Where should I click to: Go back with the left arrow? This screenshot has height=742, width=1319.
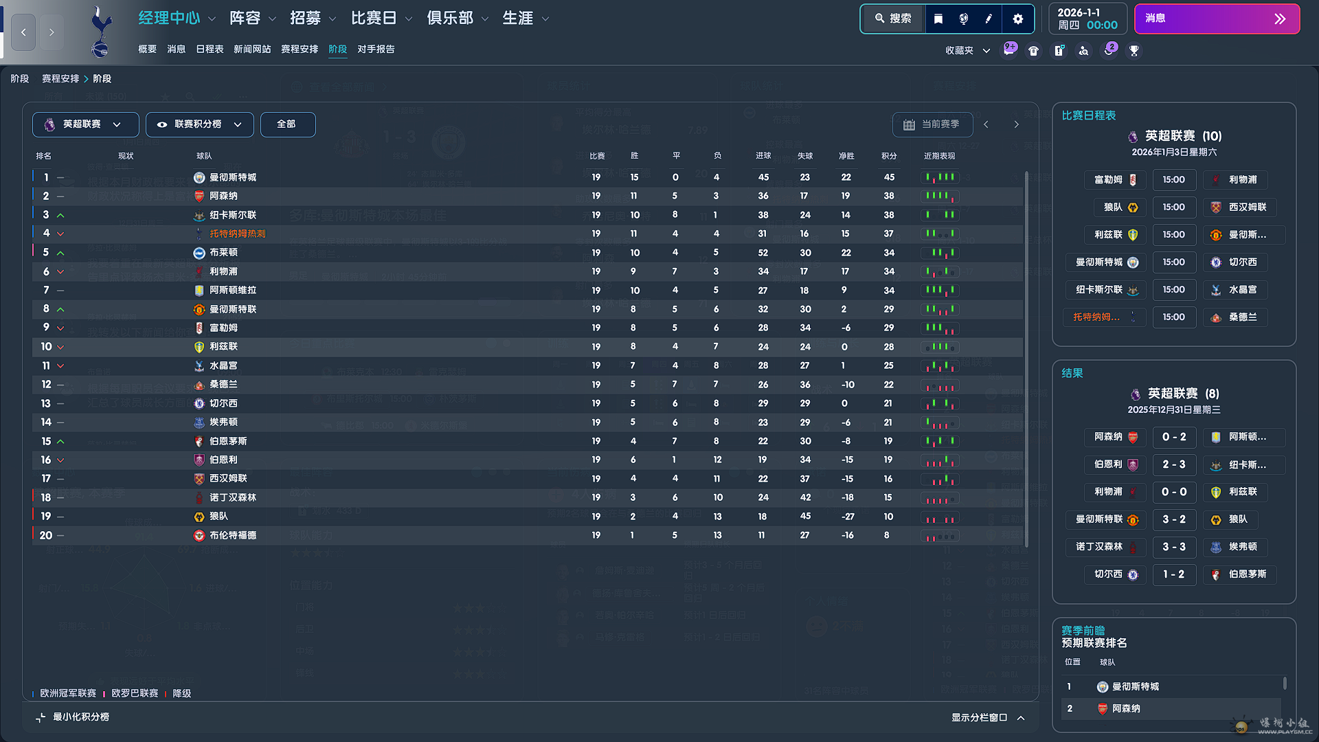coord(23,32)
